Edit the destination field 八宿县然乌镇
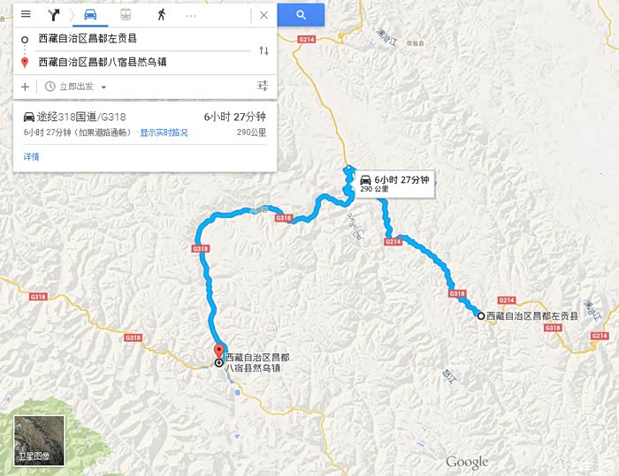The width and height of the screenshot is (619, 476). (x=143, y=62)
